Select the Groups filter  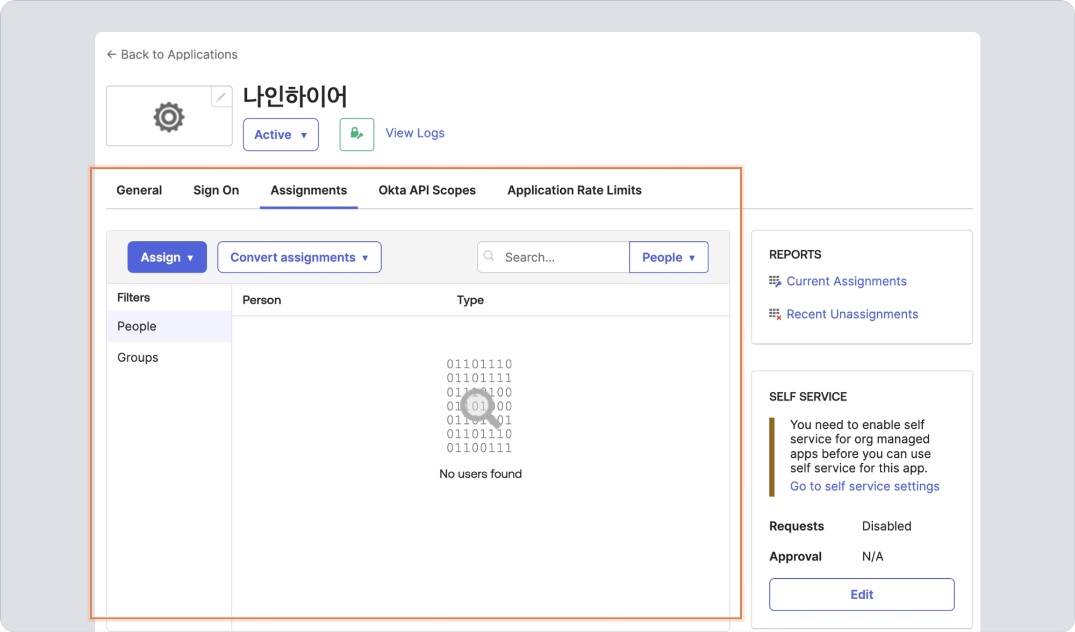click(138, 357)
